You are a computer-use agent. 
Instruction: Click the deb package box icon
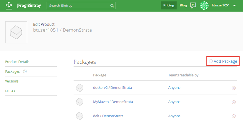click(x=79, y=116)
